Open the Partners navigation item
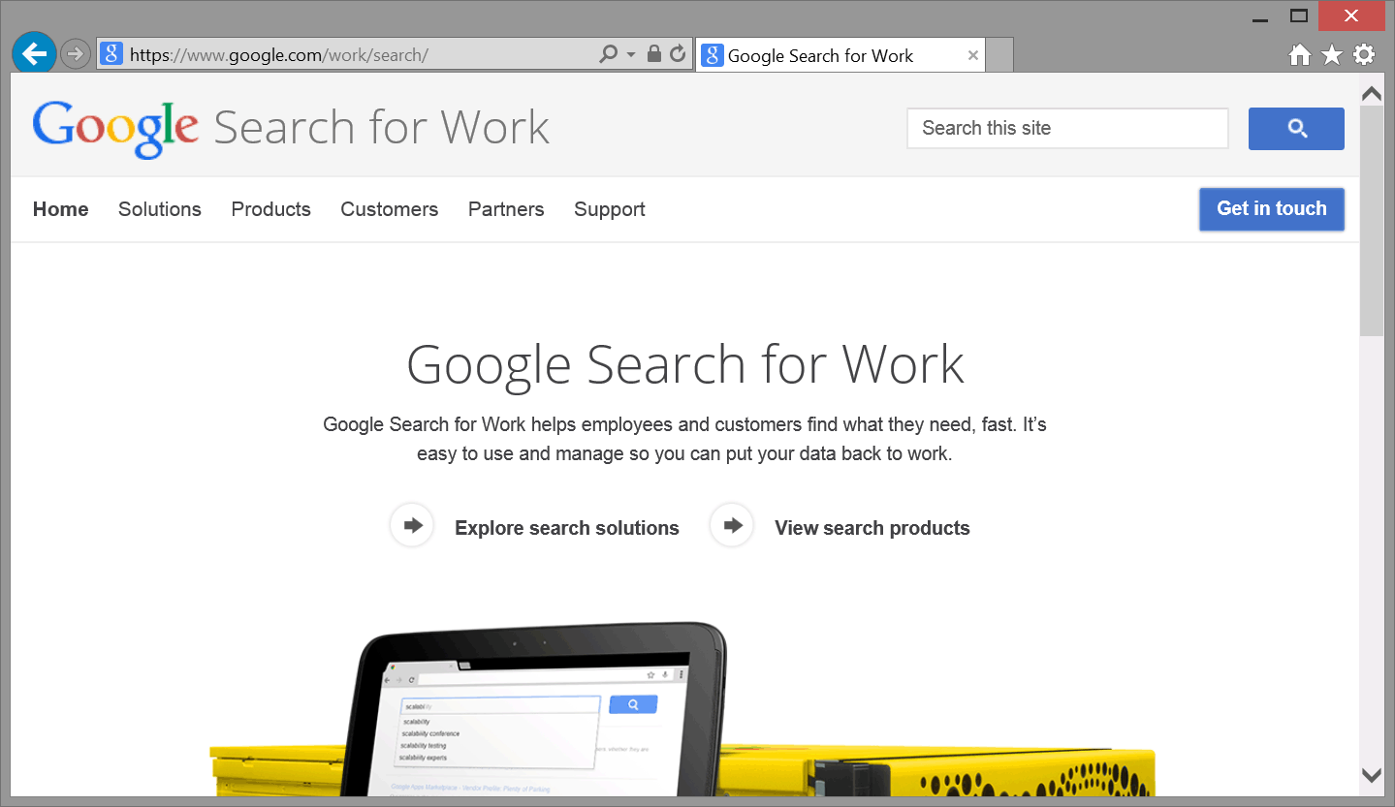1395x807 pixels. pos(506,209)
